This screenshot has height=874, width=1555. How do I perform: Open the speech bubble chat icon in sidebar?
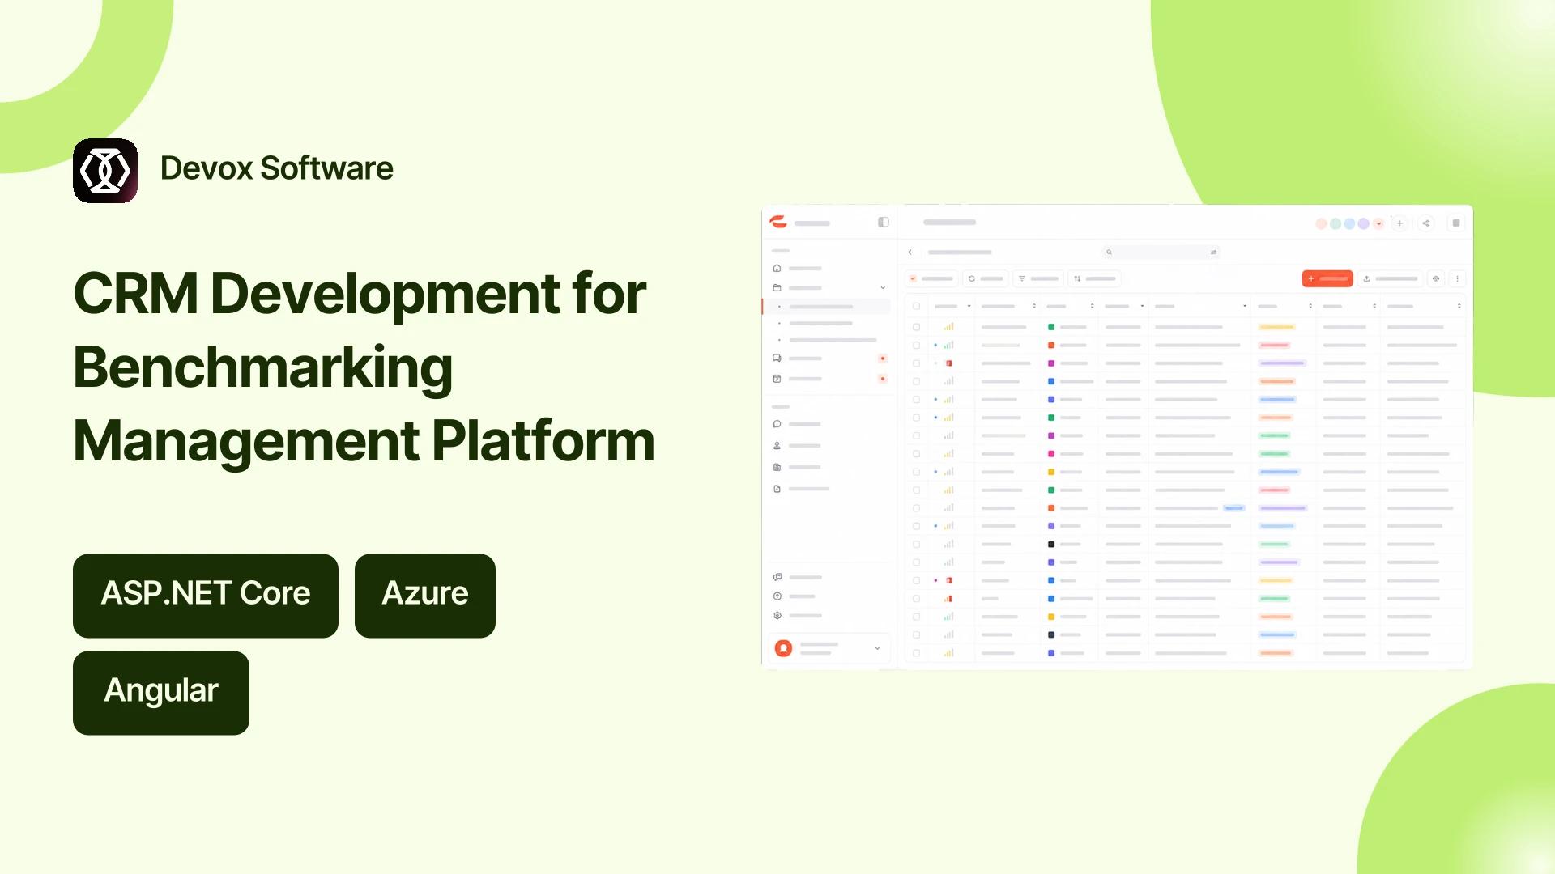[777, 424]
